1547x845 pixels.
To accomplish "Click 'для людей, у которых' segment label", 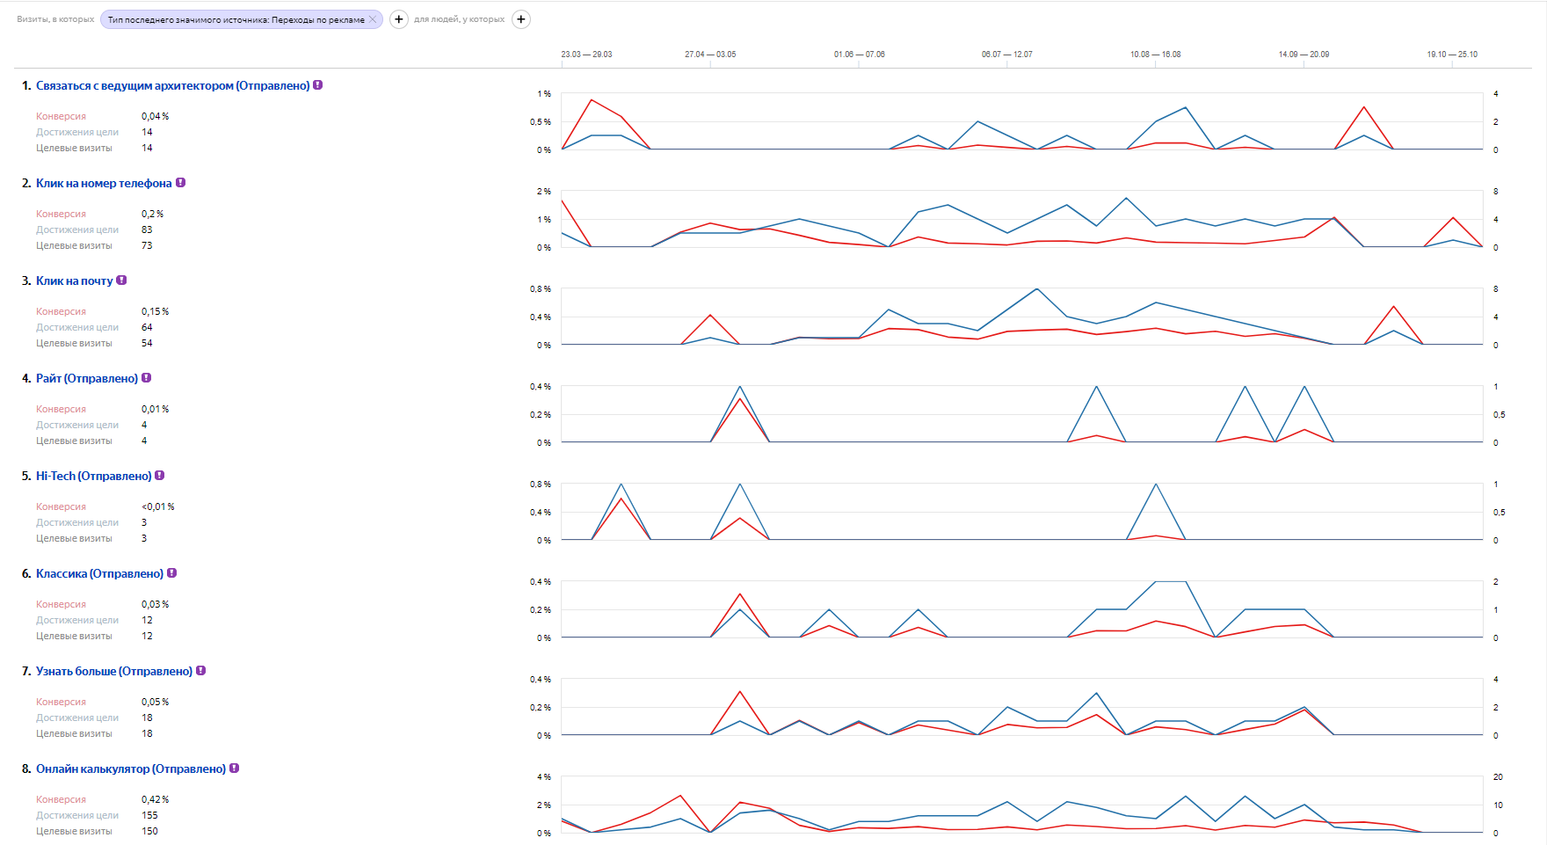I will click(460, 19).
